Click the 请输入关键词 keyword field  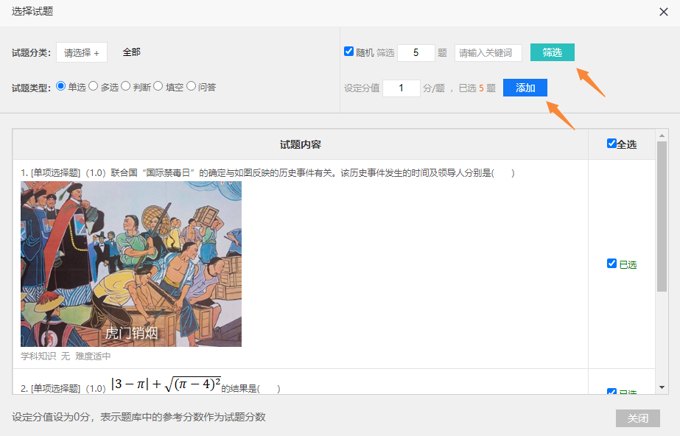(x=488, y=53)
